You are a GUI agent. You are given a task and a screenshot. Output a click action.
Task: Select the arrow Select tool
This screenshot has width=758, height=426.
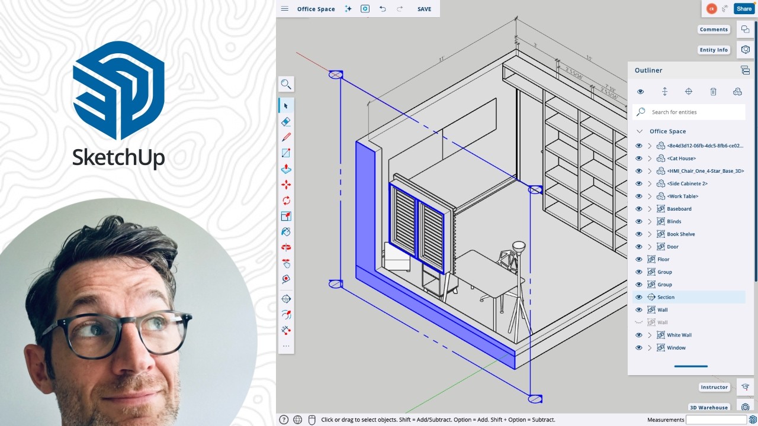(x=286, y=106)
